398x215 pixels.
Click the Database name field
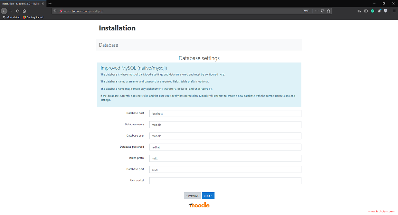225,125
